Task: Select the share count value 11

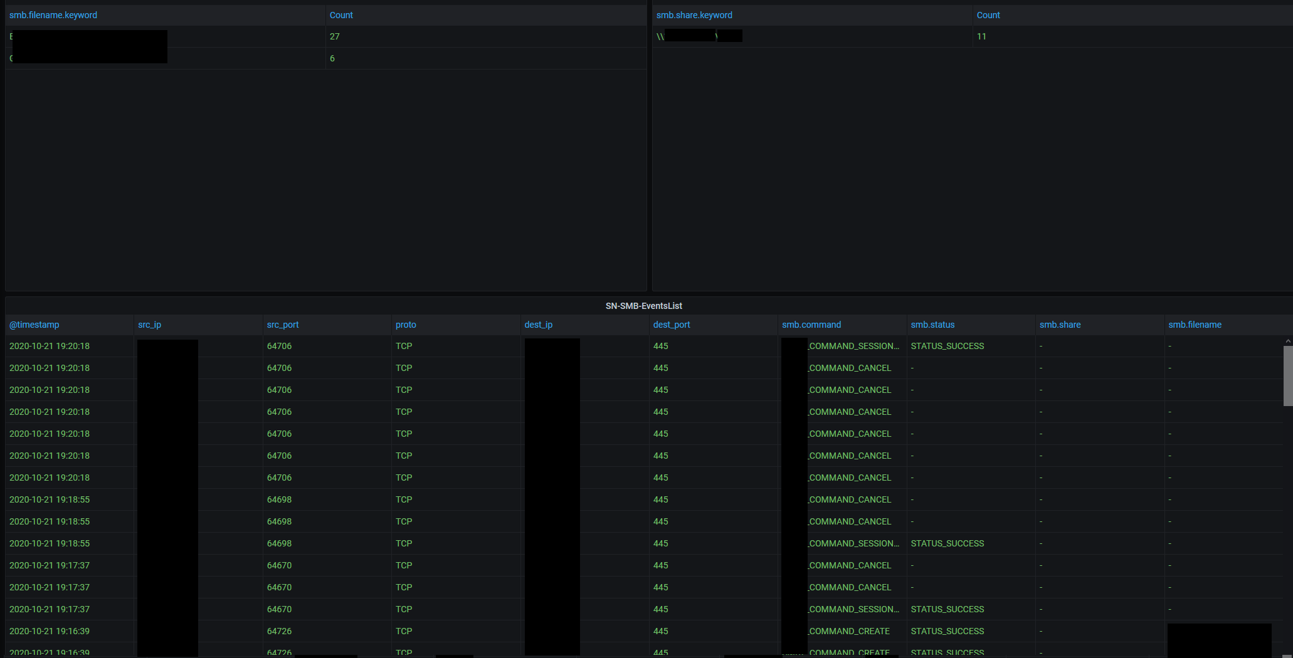Action: [x=981, y=36]
